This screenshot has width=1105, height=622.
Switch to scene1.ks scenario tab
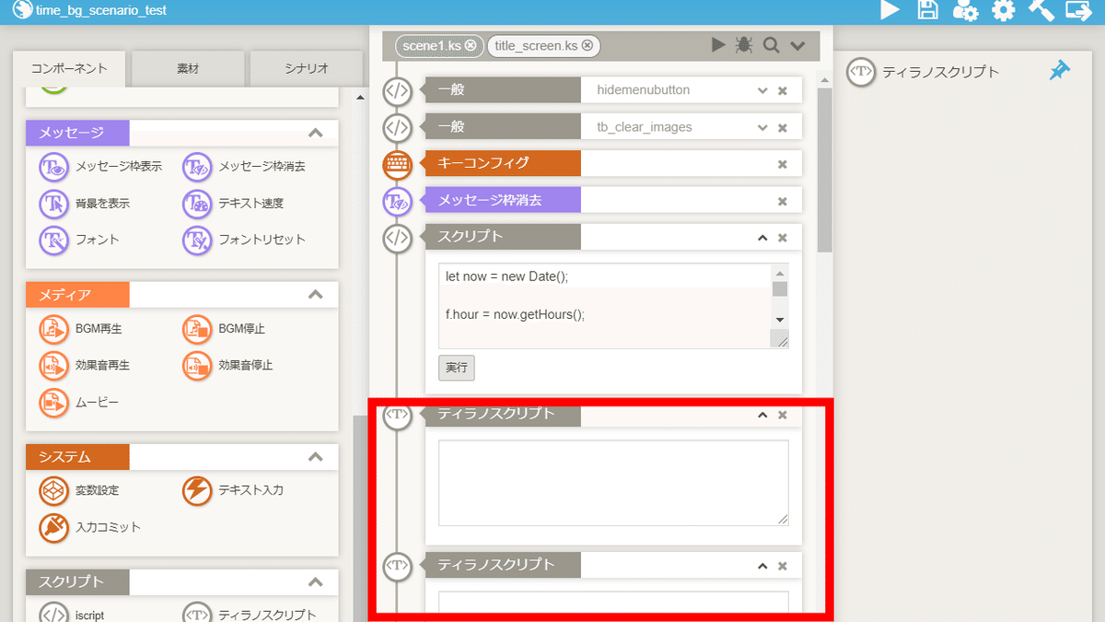(432, 45)
